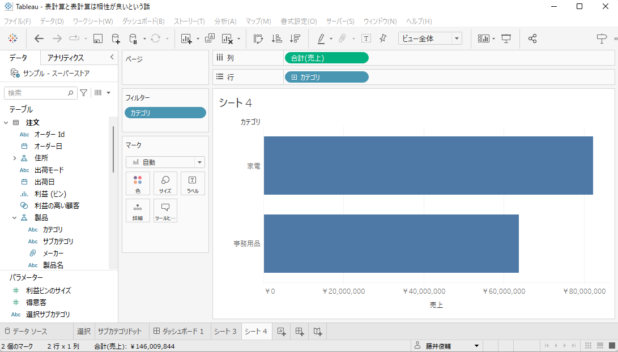Click the swap rows and columns icon
The image size is (618, 352).
pyautogui.click(x=258, y=38)
